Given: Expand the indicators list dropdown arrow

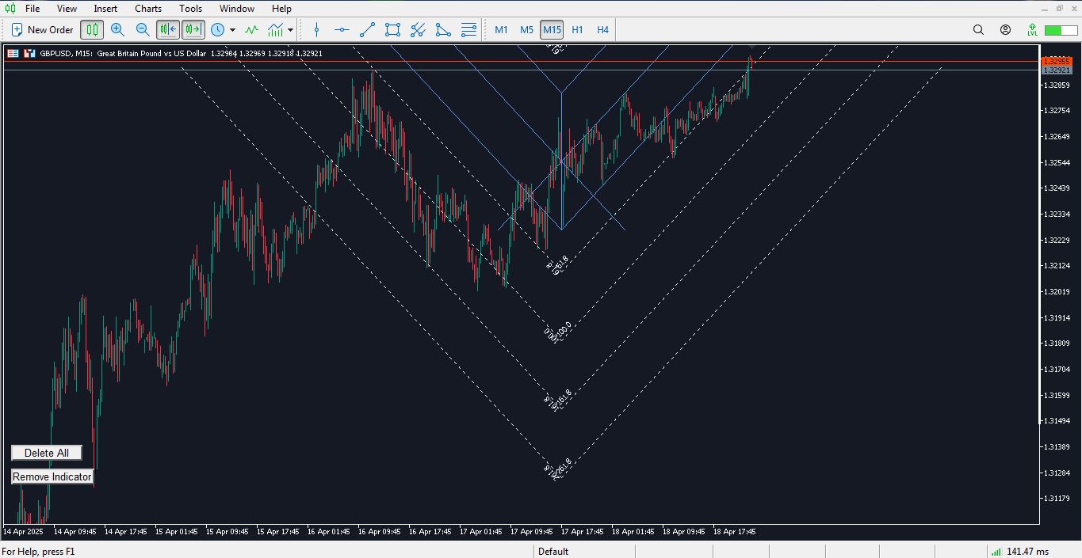Looking at the screenshot, I should pos(291,30).
